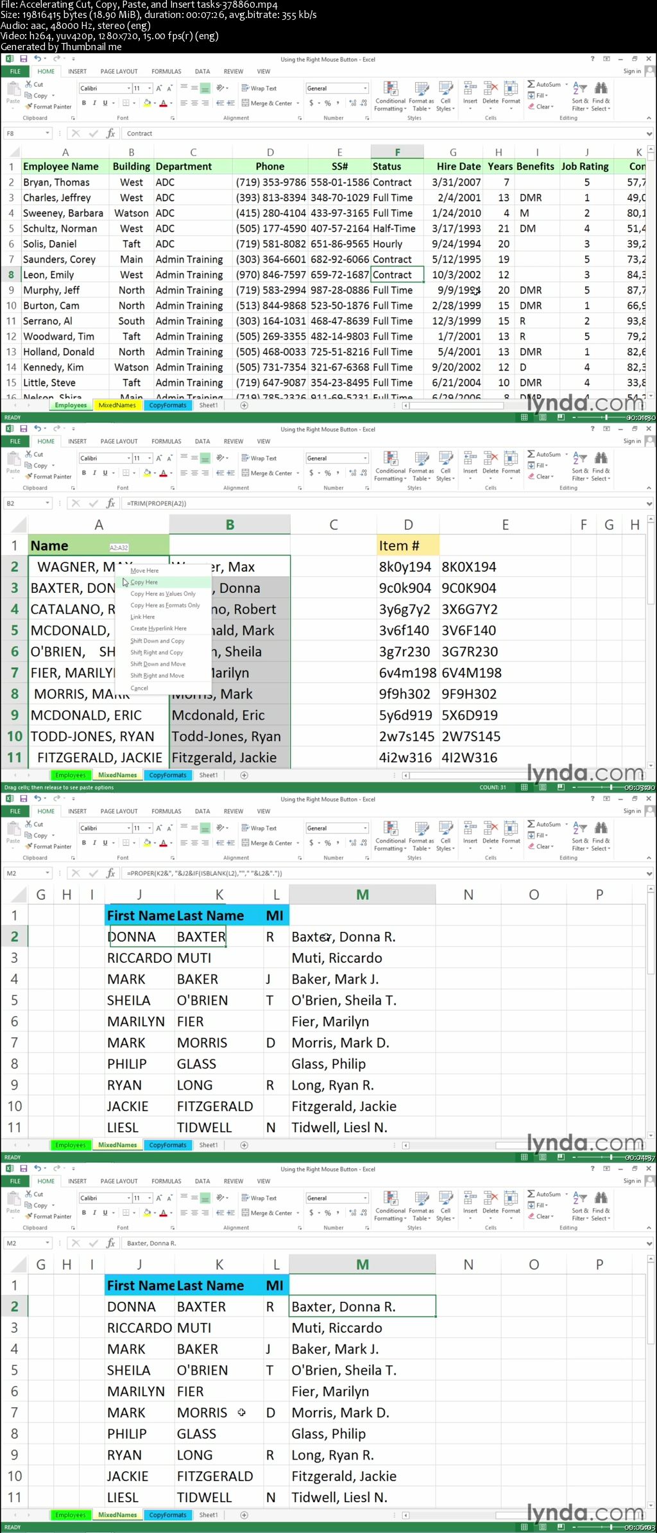Open the Font Color dropdown arrow in the top frame
Image resolution: width=657 pixels, height=1533 pixels.
(171, 103)
